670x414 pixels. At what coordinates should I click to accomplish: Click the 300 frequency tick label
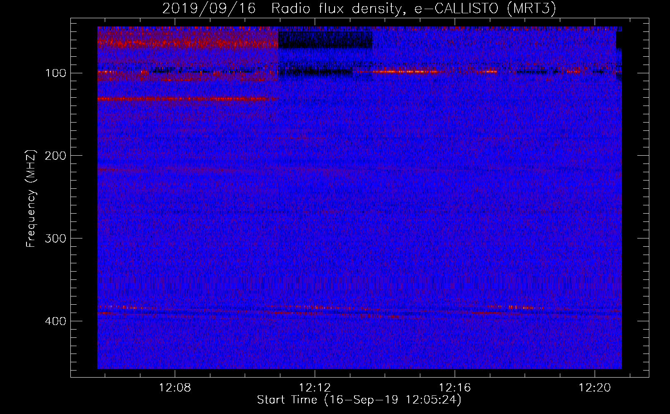(x=56, y=238)
